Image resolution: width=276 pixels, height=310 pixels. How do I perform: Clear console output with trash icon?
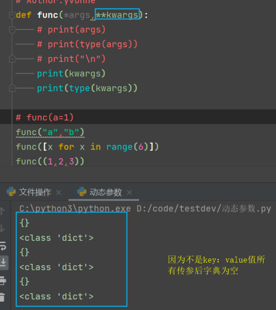[x=3, y=297]
